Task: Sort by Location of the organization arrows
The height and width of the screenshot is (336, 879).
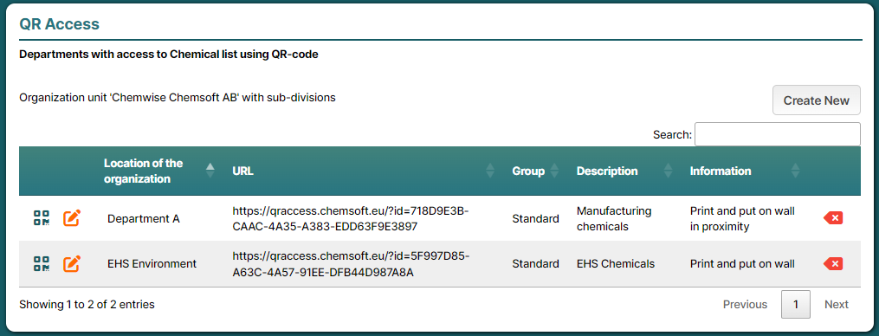Action: (x=210, y=171)
